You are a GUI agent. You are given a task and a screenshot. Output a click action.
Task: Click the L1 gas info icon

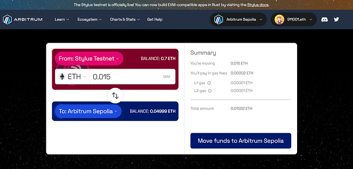pyautogui.click(x=209, y=83)
